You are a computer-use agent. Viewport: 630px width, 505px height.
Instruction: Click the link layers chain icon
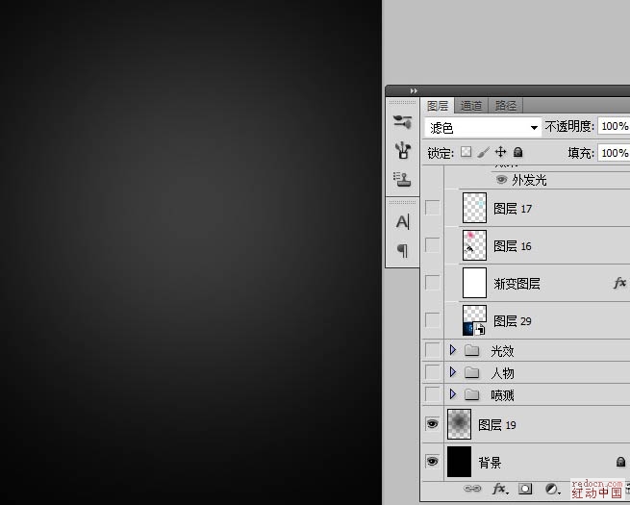(472, 489)
